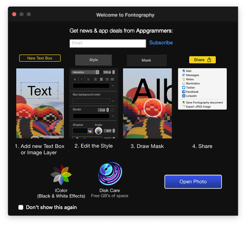Viewport: 246px width, 225px height.
Task: Click the Export JPEG image icon
Action: pyautogui.click(x=184, y=107)
